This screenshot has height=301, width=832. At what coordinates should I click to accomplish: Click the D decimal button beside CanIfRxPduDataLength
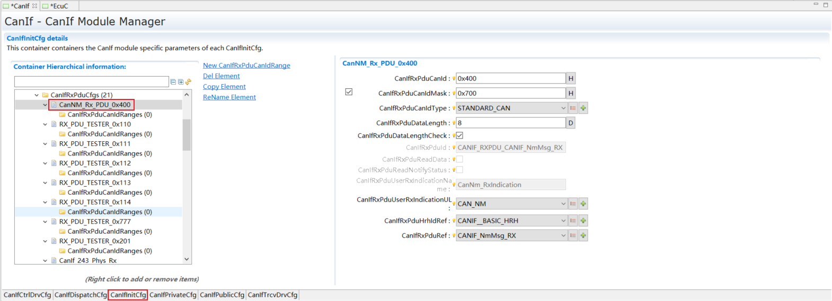(x=571, y=123)
